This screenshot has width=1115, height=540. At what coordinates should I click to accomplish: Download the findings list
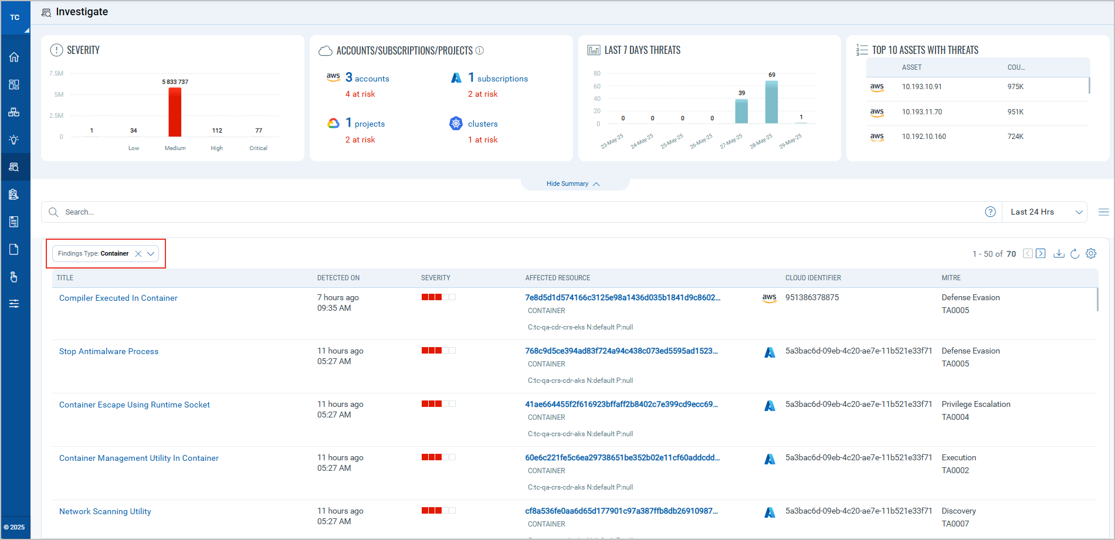(1059, 253)
